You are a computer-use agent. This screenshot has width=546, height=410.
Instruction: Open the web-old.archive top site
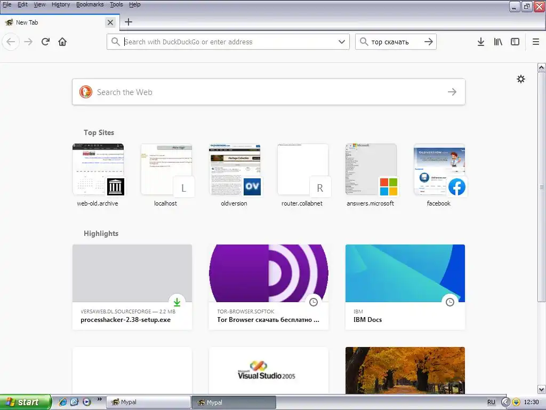(98, 175)
